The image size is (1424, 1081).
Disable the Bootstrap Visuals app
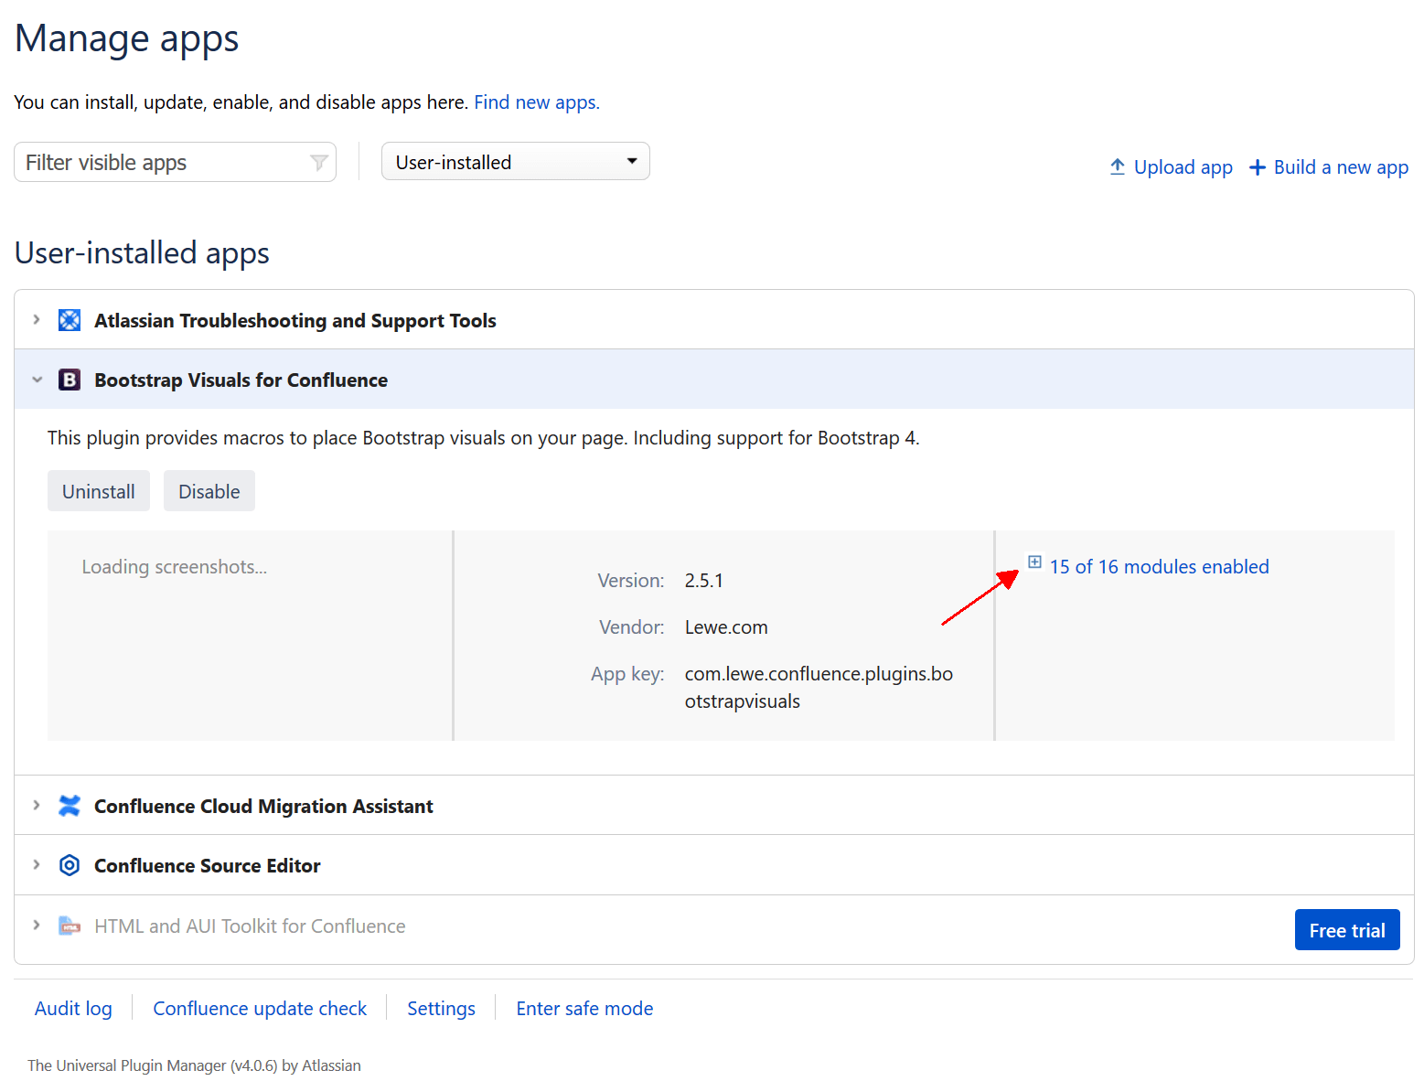click(209, 491)
